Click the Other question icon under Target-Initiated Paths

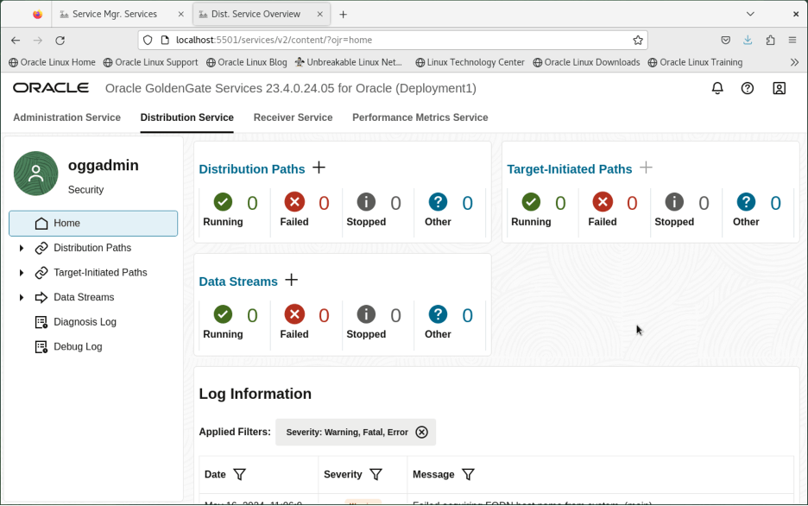point(746,202)
